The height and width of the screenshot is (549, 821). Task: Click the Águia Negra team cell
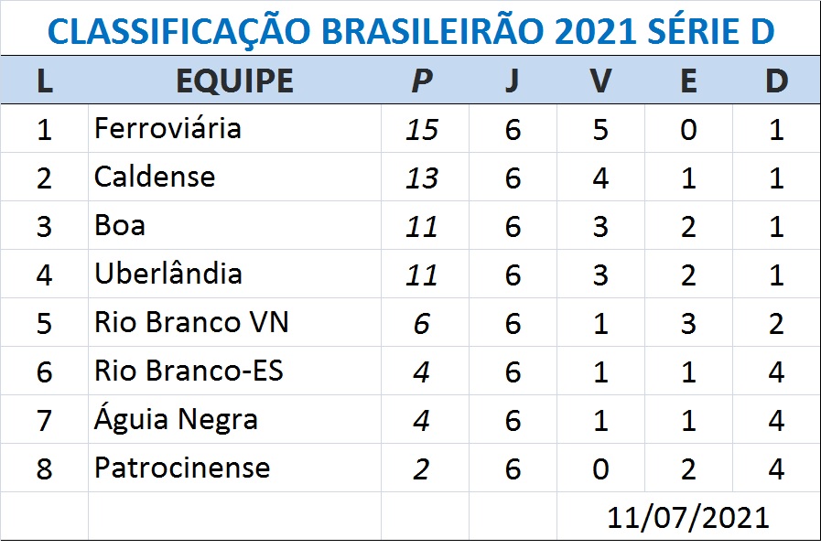click(176, 420)
